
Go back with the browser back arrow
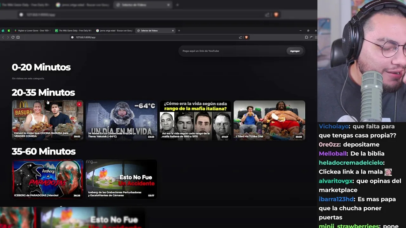3,37
